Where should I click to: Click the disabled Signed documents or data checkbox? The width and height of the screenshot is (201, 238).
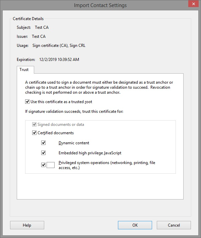click(x=34, y=125)
